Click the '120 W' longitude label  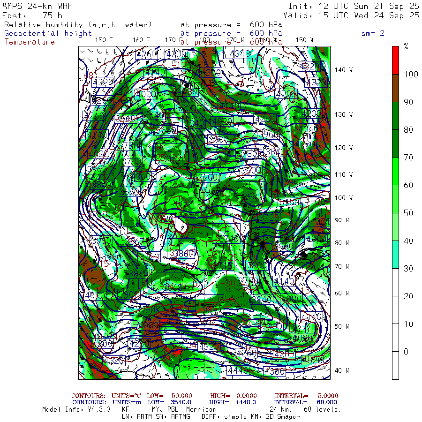tap(344, 148)
